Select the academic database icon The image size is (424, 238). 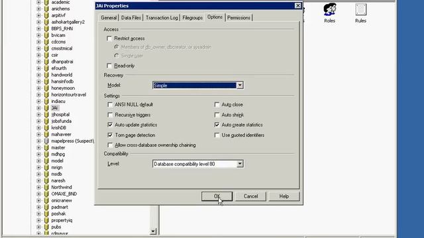tap(46, 2)
